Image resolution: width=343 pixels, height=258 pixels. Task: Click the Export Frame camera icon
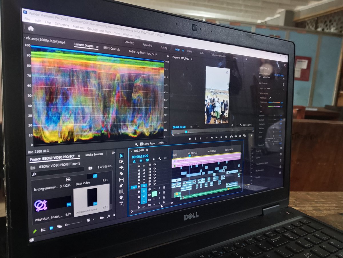coord(240,136)
